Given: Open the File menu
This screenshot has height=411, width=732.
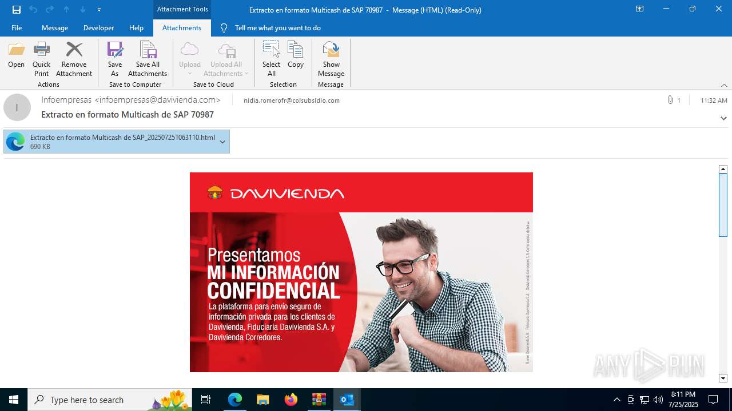Looking at the screenshot, I should [x=17, y=28].
